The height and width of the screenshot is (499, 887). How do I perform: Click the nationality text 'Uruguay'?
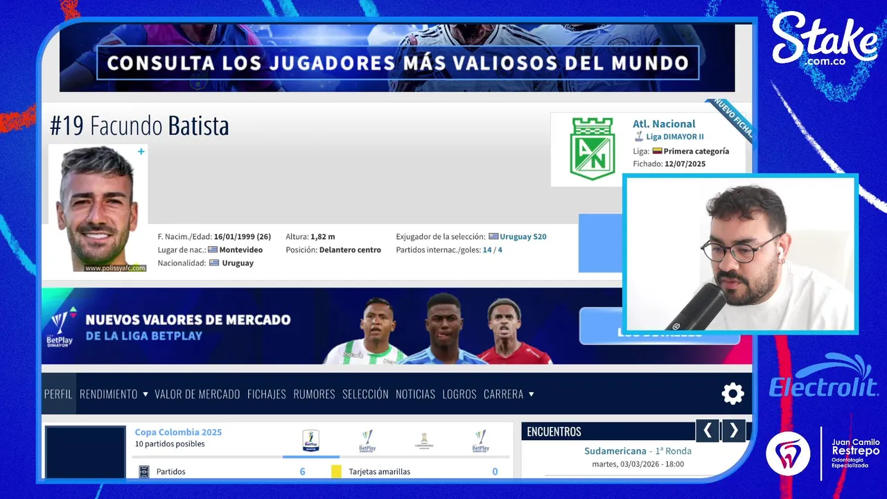238,263
